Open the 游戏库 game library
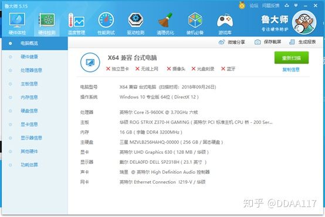 (x=225, y=23)
